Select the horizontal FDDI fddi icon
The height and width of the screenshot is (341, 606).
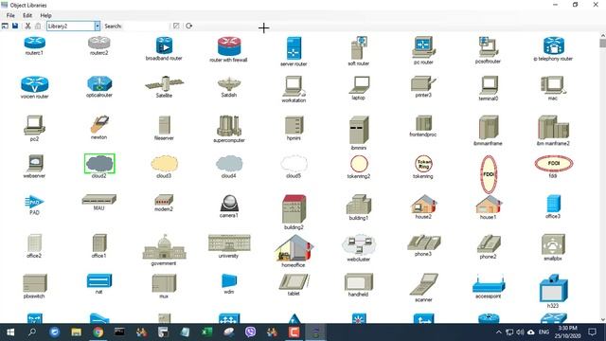tap(553, 164)
